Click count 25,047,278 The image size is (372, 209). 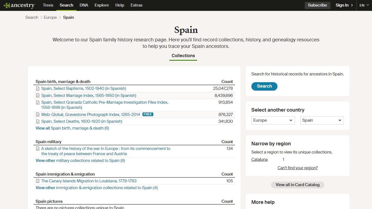[x=223, y=88]
